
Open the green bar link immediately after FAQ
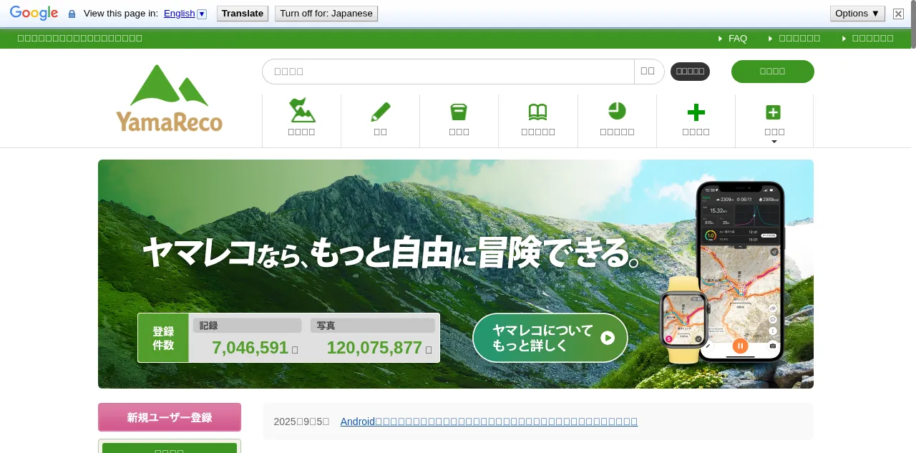coord(799,39)
